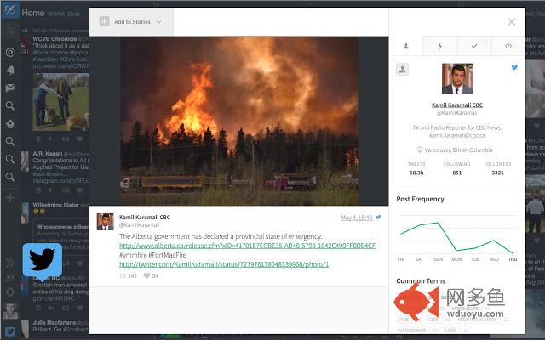Click retweet icon under WCVB Chronicle tweet
This screenshot has width=545, height=340.
(x=66, y=139)
